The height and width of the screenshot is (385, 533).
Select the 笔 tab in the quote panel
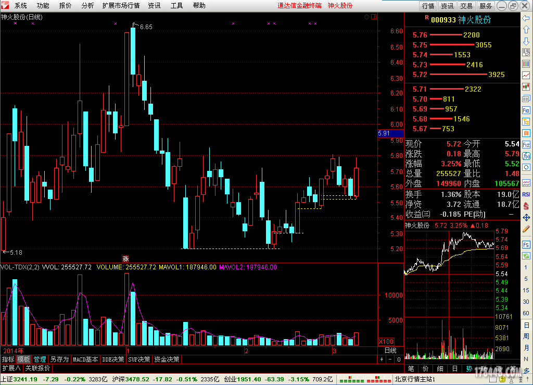(x=411, y=368)
